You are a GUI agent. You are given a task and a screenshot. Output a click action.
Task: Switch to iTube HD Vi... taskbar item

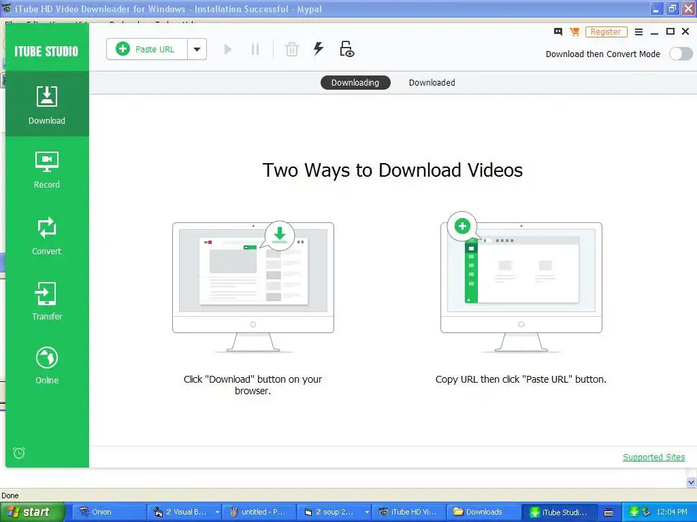[409, 512]
